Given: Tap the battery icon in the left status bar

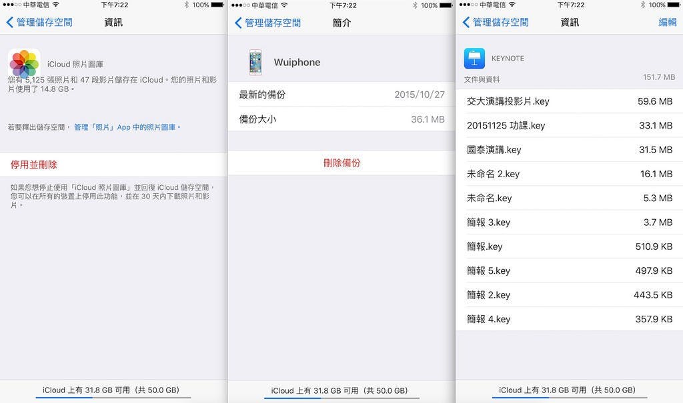Looking at the screenshot, I should coord(217,5).
